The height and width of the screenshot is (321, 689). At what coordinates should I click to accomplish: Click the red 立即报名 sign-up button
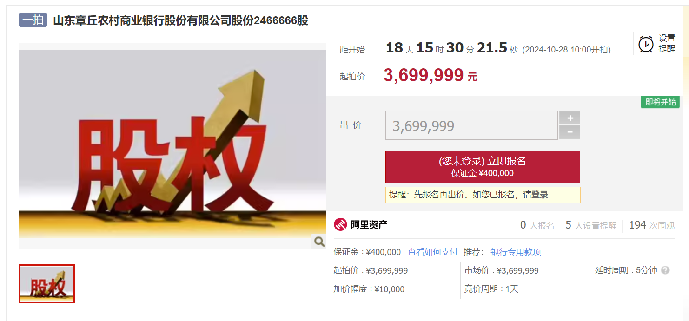483,167
